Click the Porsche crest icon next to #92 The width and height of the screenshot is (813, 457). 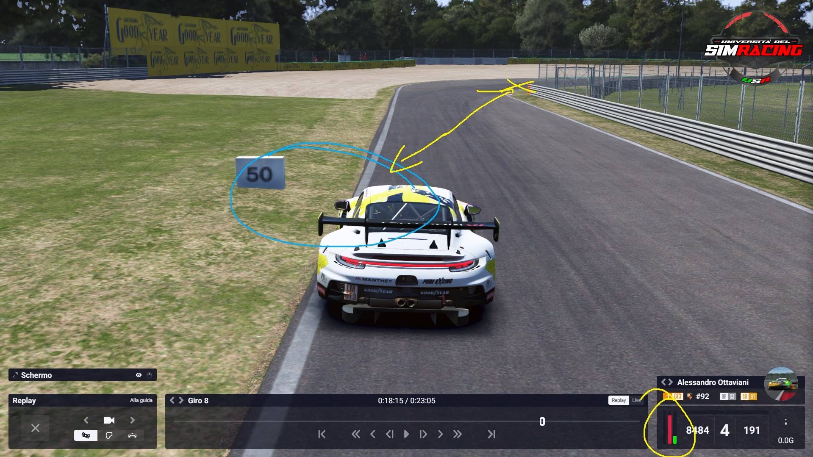click(x=690, y=396)
